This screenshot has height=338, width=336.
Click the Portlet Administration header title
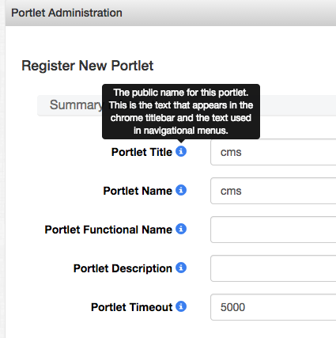66,13
